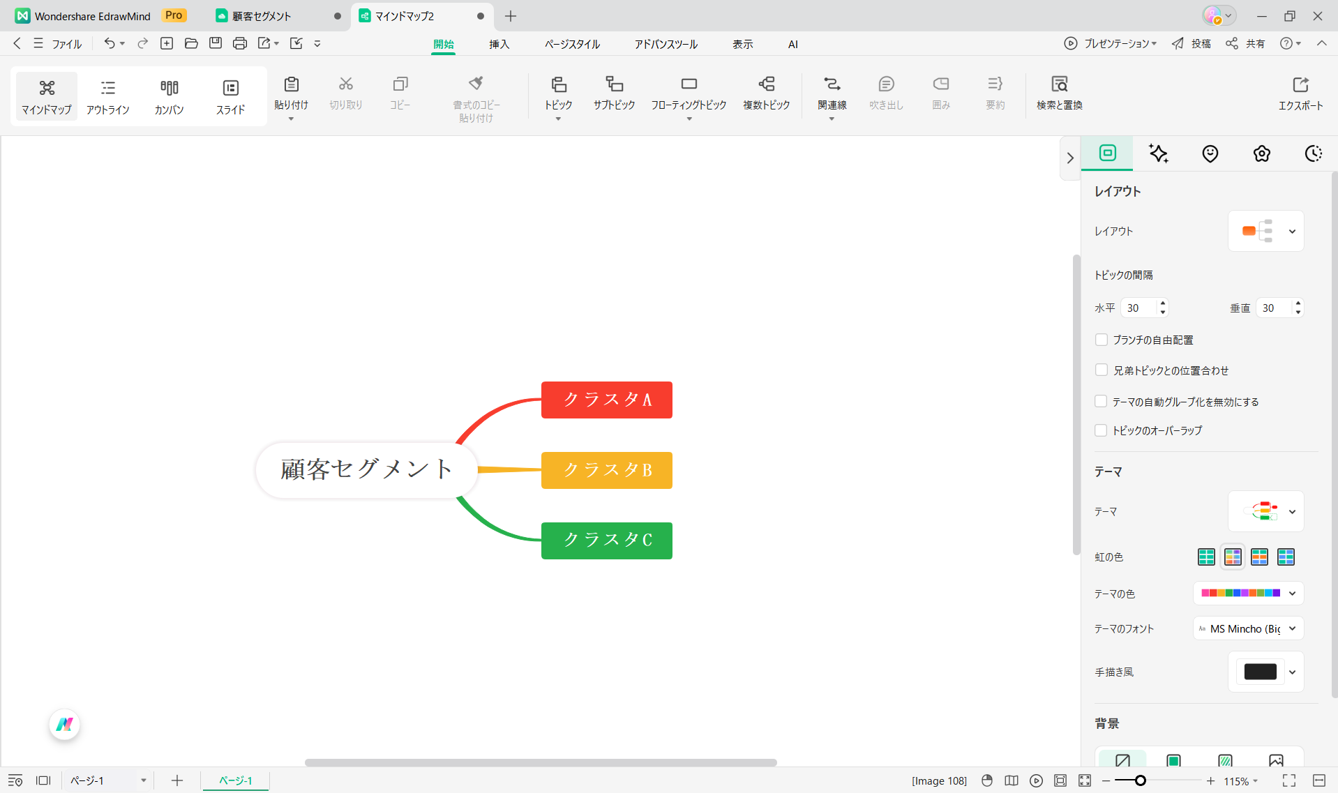Screen dimensions: 1338x793
Task: Check 兄弟トピックとの位置合わせ option
Action: (x=1101, y=370)
